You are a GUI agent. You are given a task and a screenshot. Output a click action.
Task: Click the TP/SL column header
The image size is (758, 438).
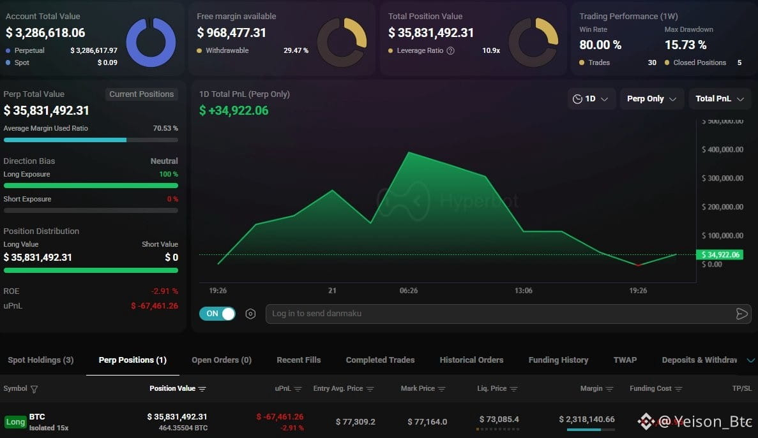tap(742, 388)
